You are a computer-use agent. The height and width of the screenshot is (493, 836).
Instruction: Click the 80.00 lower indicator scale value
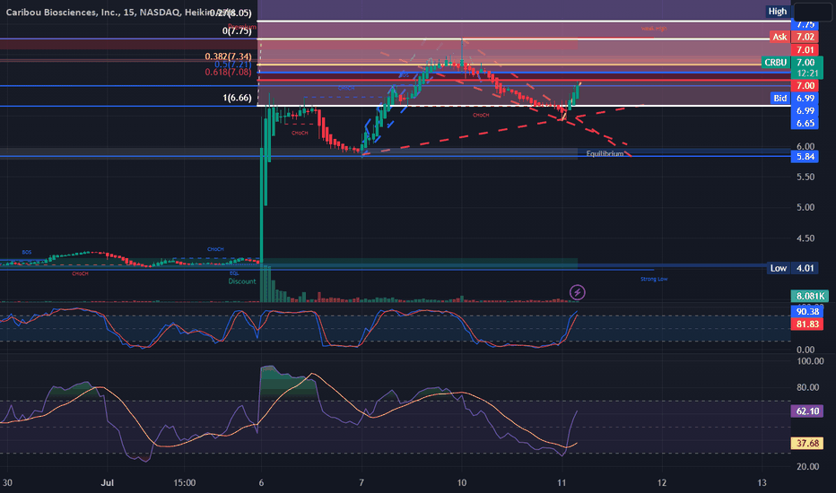click(x=807, y=387)
